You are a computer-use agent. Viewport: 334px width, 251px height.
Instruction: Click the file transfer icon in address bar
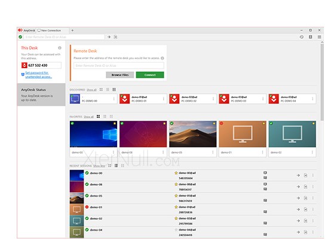[x=115, y=37]
